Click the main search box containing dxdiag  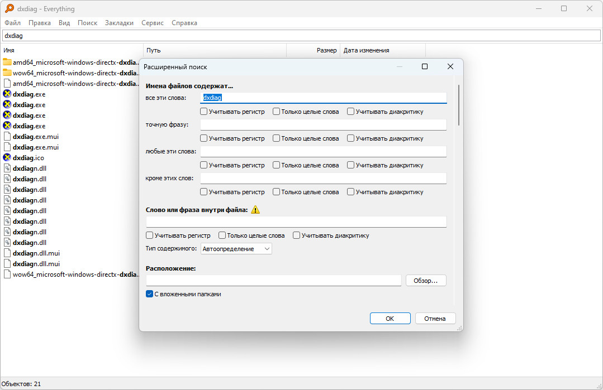pos(302,35)
